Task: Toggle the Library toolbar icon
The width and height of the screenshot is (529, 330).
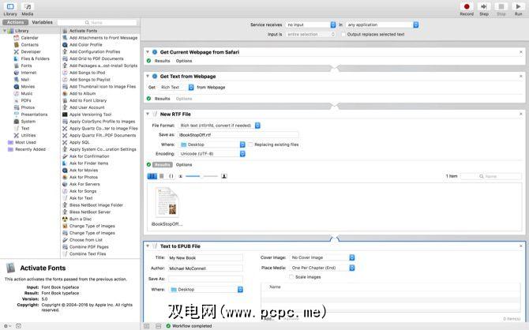Action: point(10,7)
